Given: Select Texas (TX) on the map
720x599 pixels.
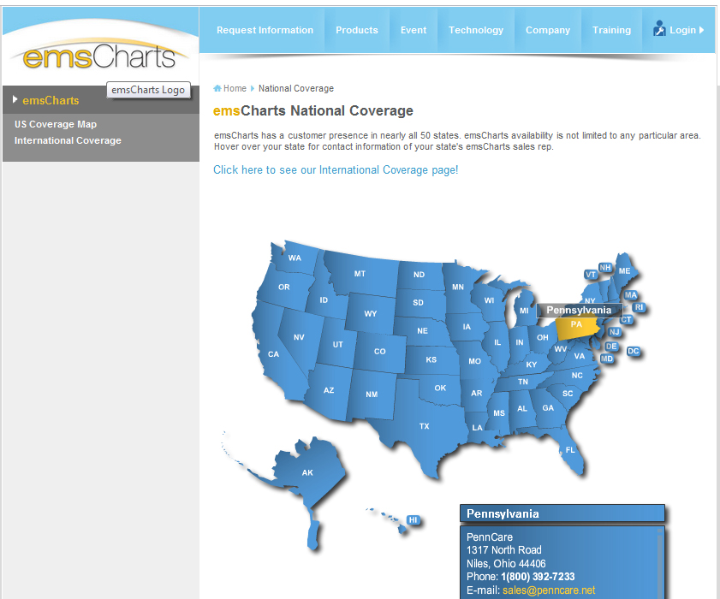Looking at the screenshot, I should [x=424, y=426].
